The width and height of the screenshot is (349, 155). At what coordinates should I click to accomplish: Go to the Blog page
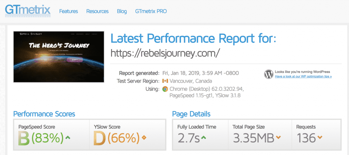[x=122, y=11]
